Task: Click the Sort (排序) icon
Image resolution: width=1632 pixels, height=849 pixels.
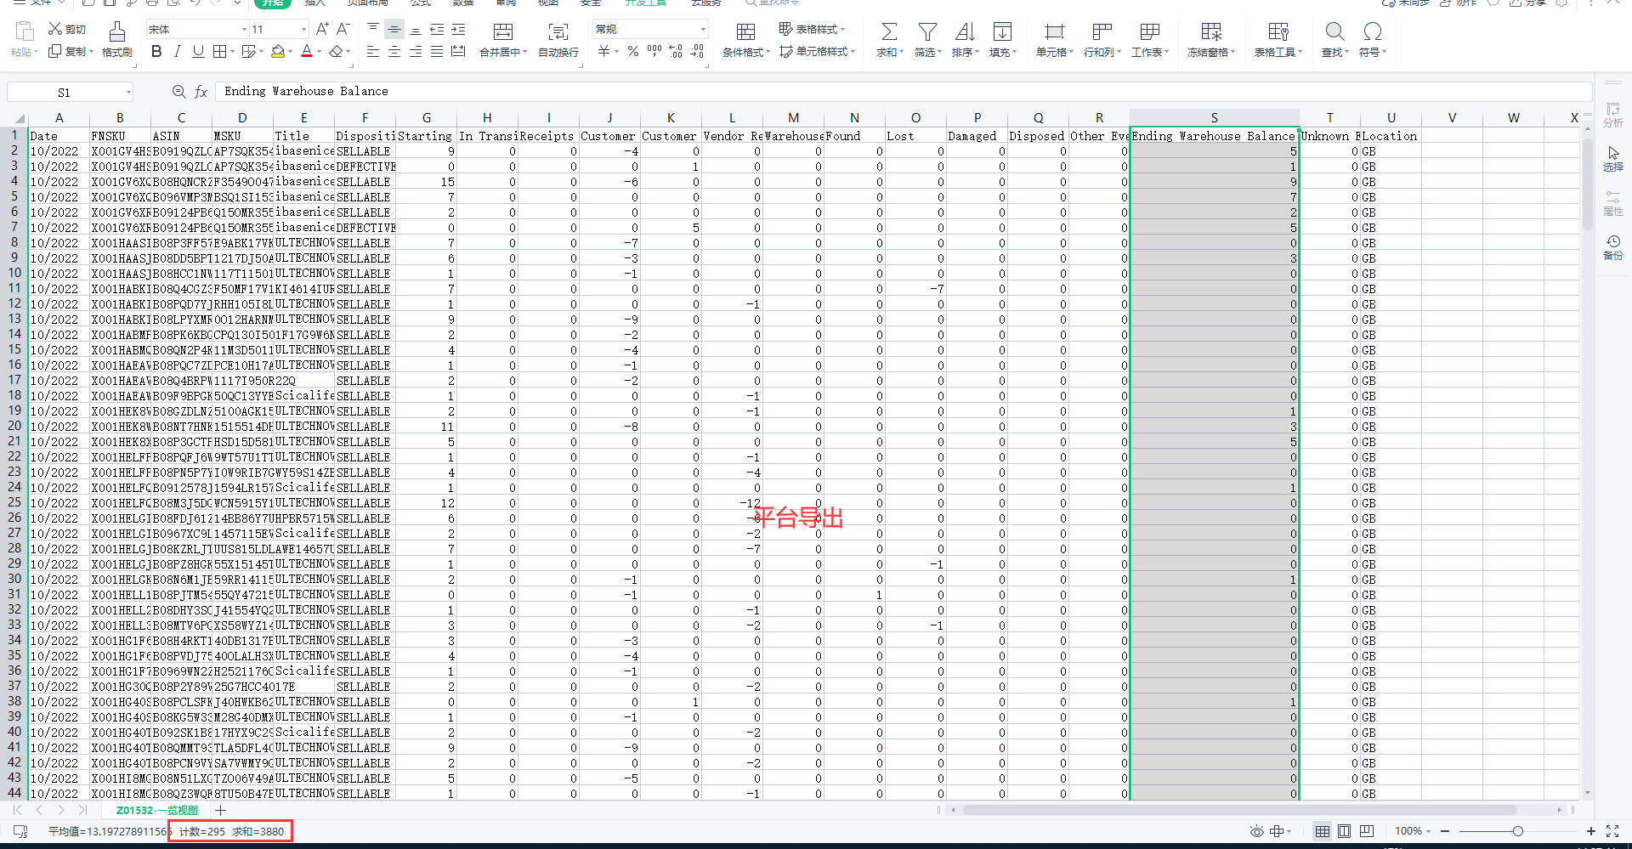Action: [x=965, y=32]
